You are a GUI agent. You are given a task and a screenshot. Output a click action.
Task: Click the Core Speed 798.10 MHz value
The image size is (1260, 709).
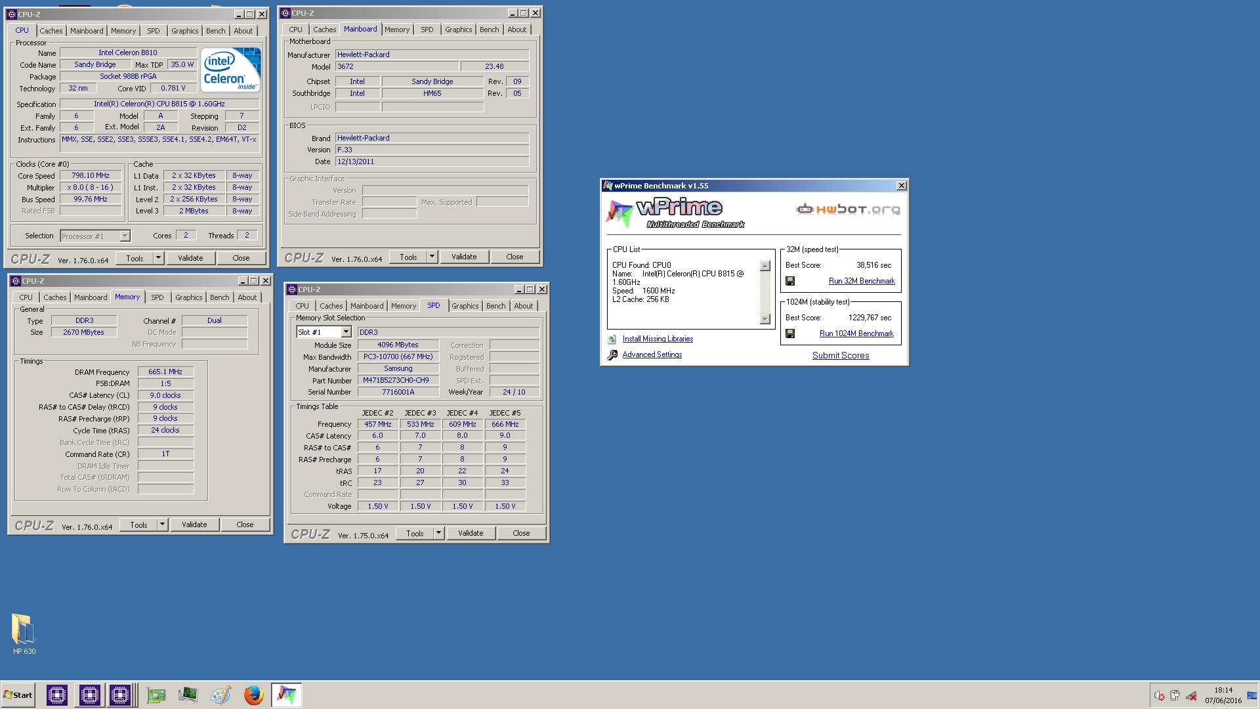[91, 175]
